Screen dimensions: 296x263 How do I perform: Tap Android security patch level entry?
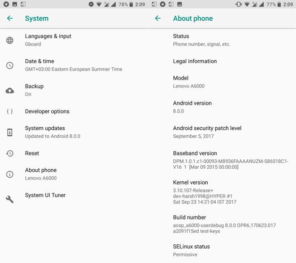(x=222, y=132)
